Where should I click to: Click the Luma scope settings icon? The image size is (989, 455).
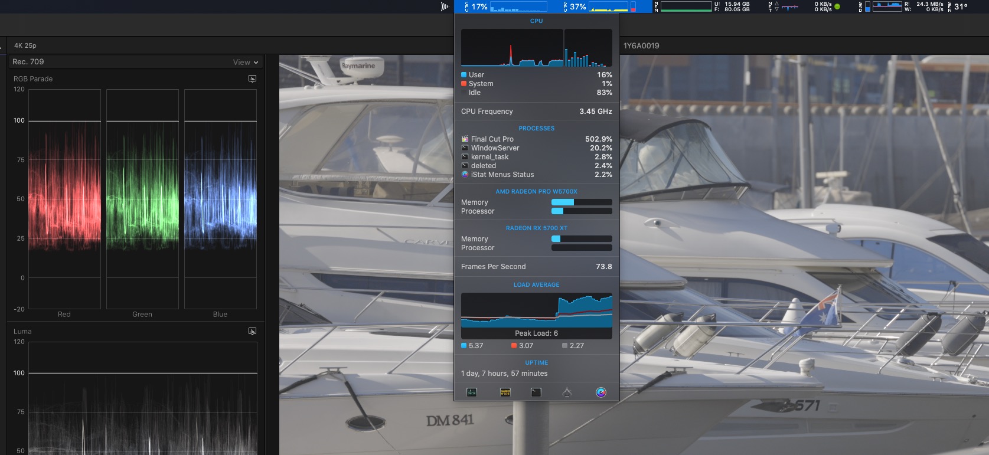click(253, 331)
